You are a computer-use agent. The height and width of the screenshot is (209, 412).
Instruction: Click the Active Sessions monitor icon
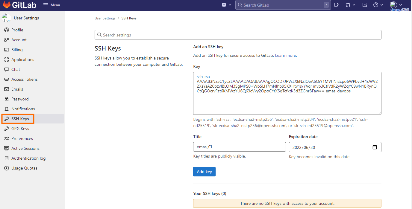(x=7, y=148)
